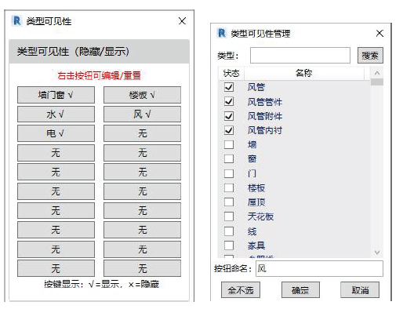Check the 屋顶 checkbox

(229, 202)
